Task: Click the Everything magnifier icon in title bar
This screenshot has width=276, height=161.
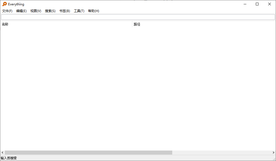Action: point(5,4)
